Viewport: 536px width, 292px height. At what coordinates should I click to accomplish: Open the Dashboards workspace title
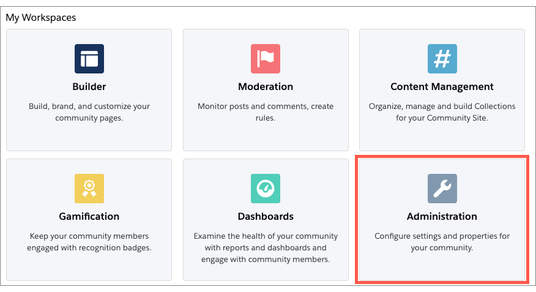point(266,217)
